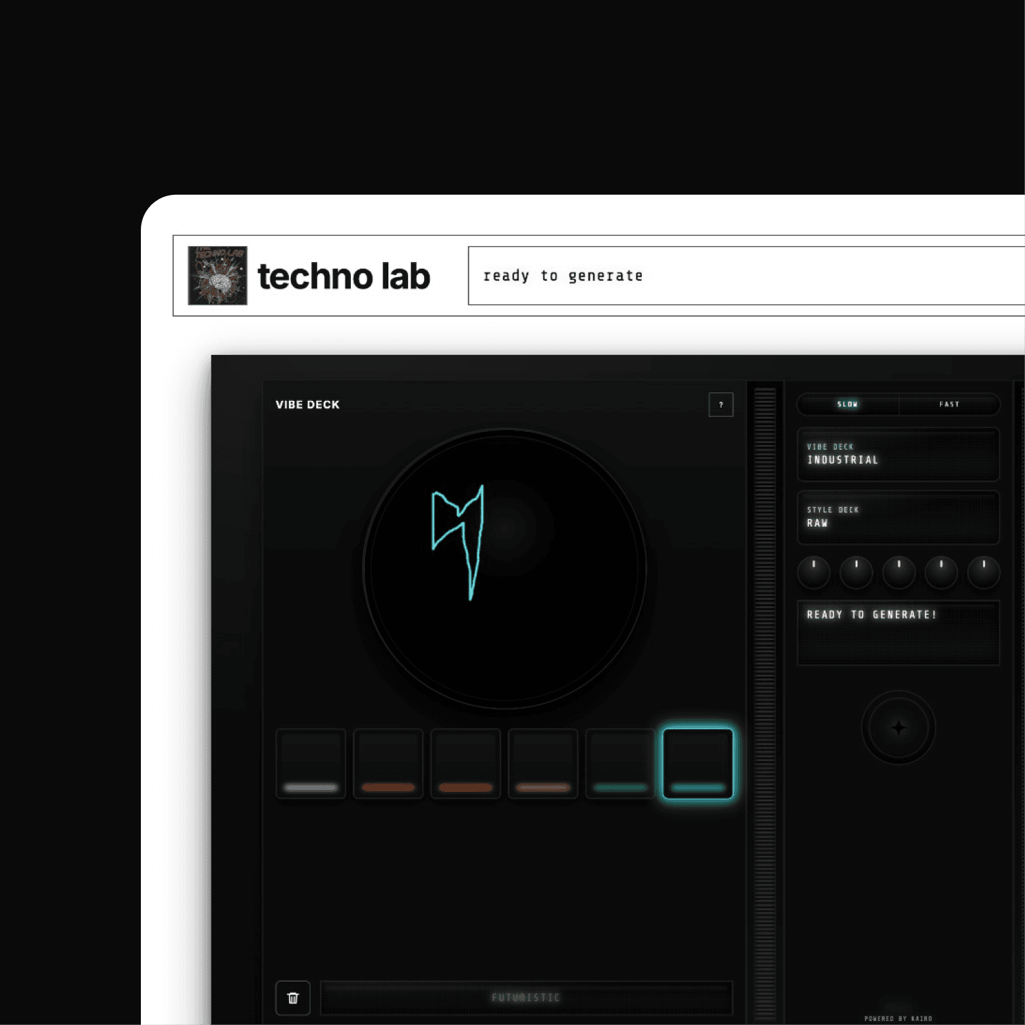Viewport: 1025px width, 1025px height.
Task: Select the fourth vibe pad with orange bar
Action: [543, 764]
